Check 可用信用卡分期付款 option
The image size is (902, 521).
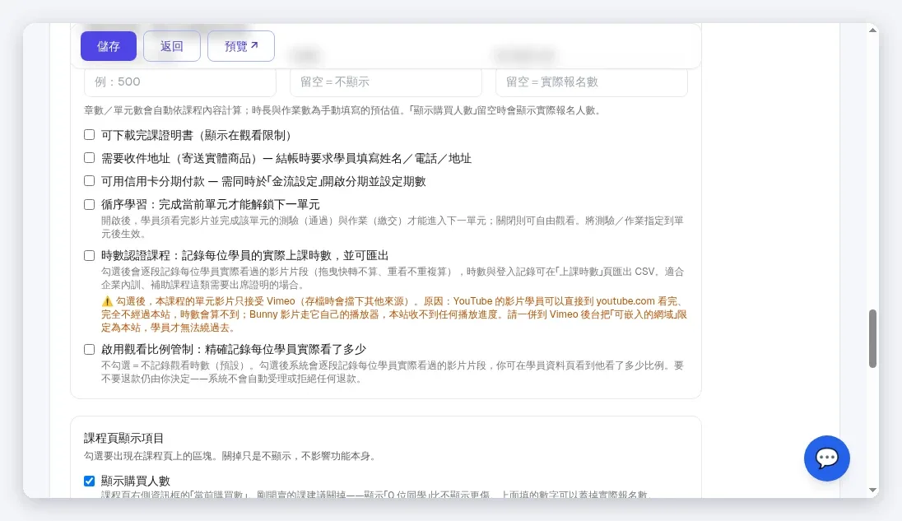coord(89,180)
